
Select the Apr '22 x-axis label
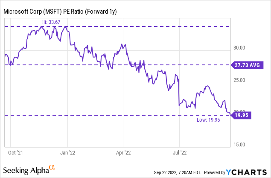point(123,151)
